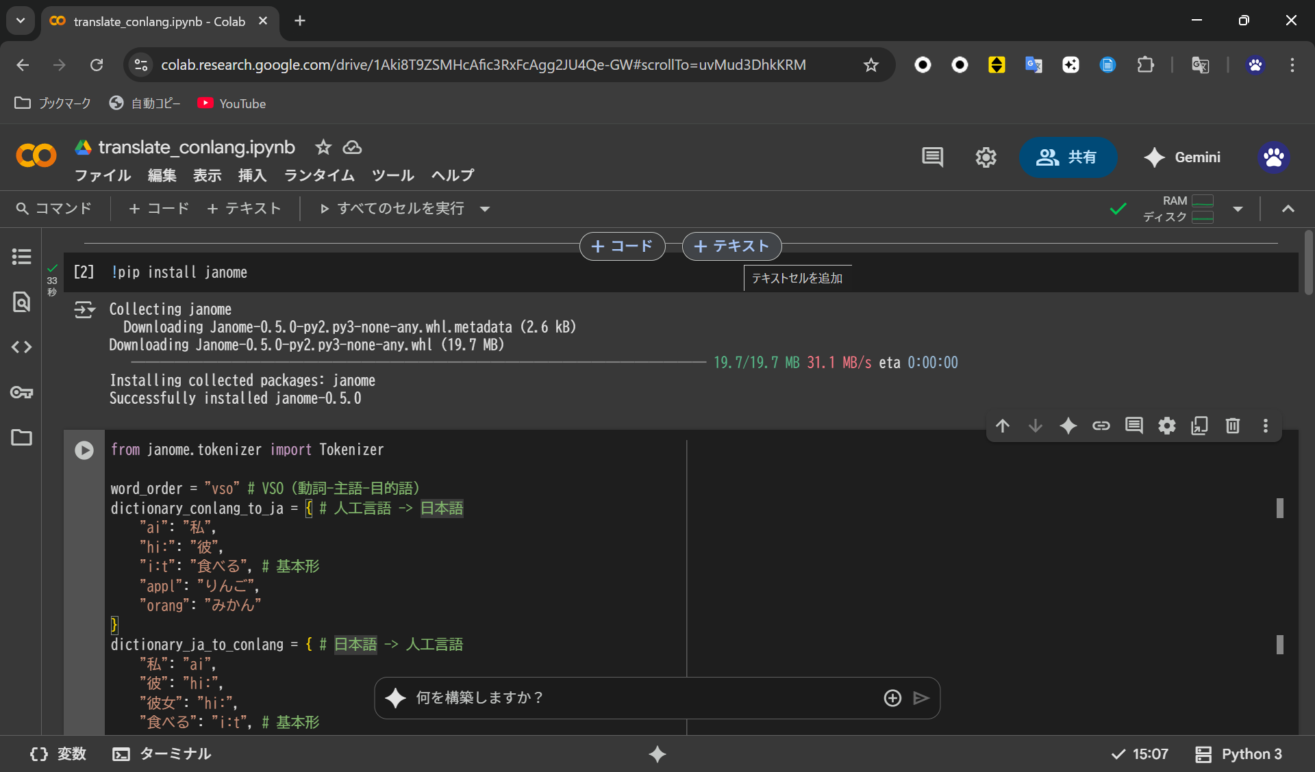
Task: Move cell up with the arrow icon
Action: pyautogui.click(x=1003, y=426)
